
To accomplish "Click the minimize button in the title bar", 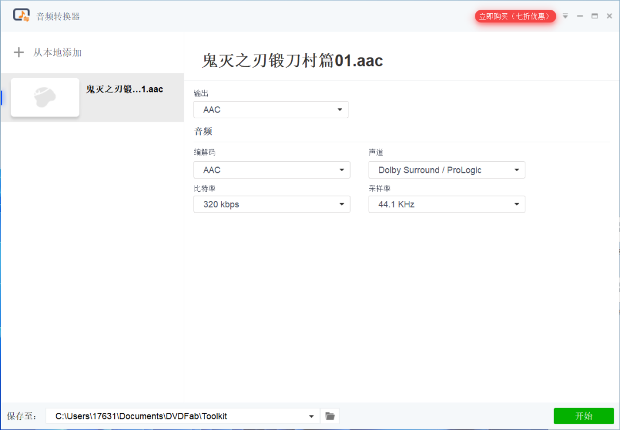I will tap(581, 16).
